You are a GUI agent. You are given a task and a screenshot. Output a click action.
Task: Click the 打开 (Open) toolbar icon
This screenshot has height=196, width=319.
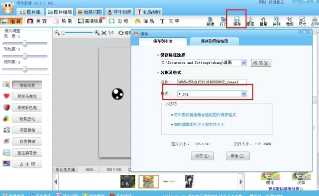(223, 22)
